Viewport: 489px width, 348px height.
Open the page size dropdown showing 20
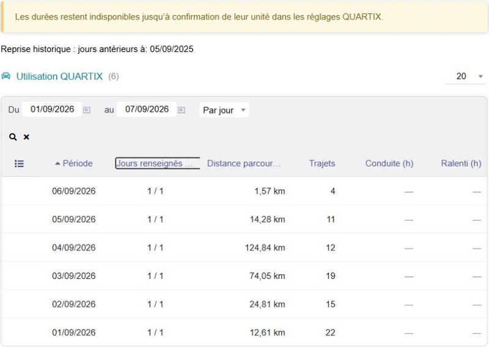tap(465, 76)
